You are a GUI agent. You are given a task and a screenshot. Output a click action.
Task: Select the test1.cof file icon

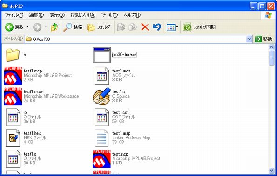pyautogui.click(x=101, y=117)
